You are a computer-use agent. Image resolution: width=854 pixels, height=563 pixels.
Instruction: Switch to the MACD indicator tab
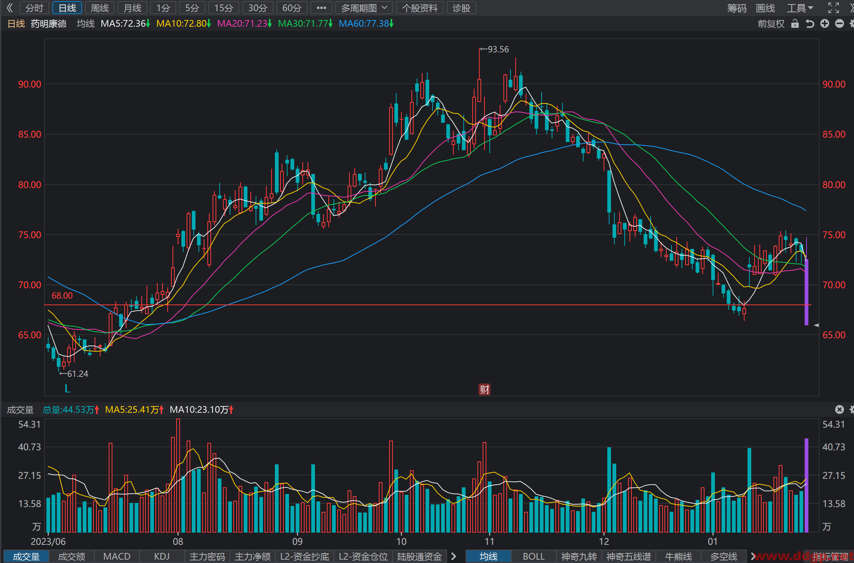click(116, 556)
